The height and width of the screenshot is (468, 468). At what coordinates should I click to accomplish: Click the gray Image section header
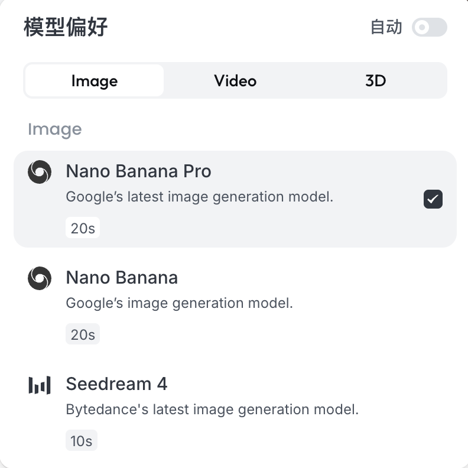pos(54,129)
